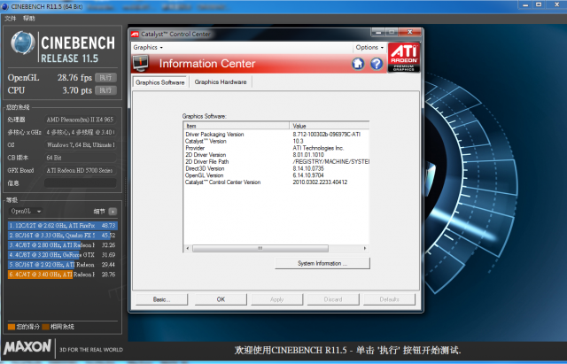Select the Direct3D Version row

[276, 168]
